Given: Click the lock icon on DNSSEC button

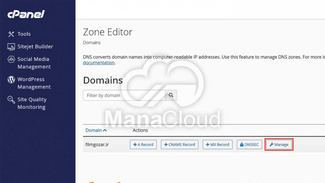Looking at the screenshot, I should [x=242, y=145].
